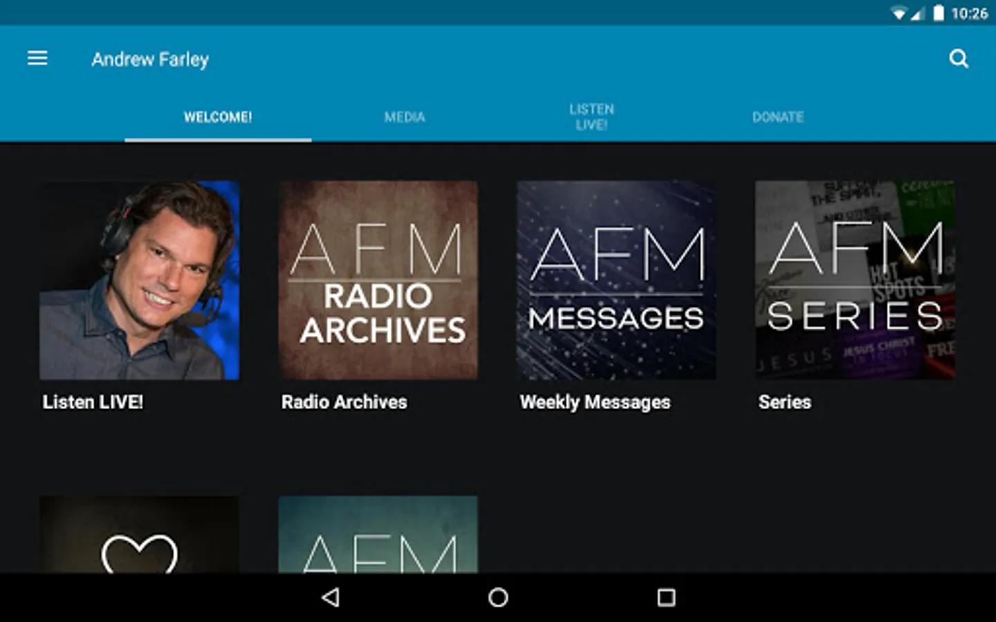Select the Series caption

tap(784, 402)
